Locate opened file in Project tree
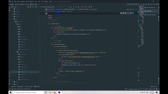168x94 pixels. click(x=28, y=7)
